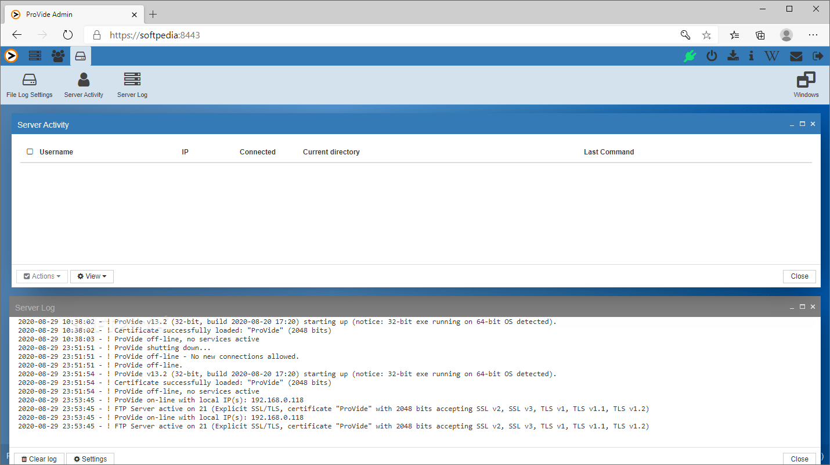Sort by the Username column header

pyautogui.click(x=56, y=152)
